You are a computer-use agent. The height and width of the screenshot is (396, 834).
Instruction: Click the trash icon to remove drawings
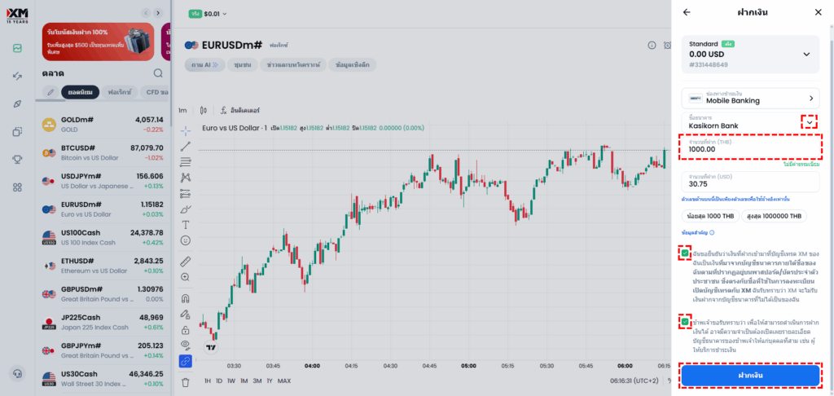(186, 381)
